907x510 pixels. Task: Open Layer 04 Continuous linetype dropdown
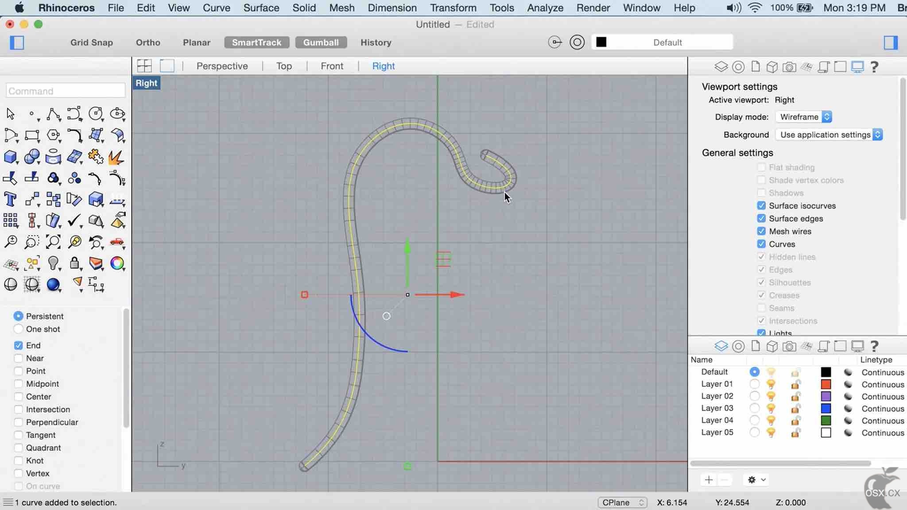click(882, 421)
